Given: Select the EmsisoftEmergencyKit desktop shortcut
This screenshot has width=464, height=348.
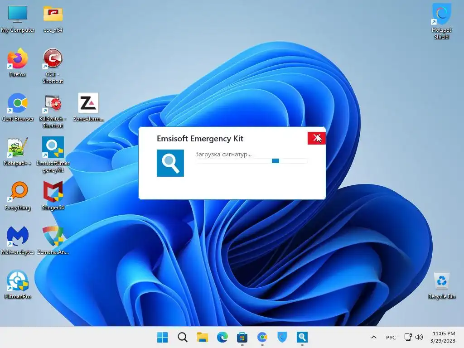Looking at the screenshot, I should (53, 155).
